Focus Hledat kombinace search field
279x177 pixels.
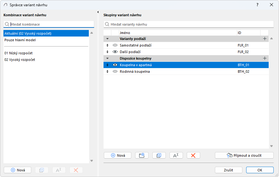tap(49, 24)
